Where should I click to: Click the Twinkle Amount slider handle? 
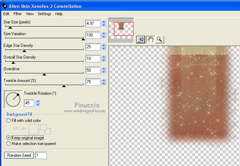pyautogui.click(x=64, y=86)
